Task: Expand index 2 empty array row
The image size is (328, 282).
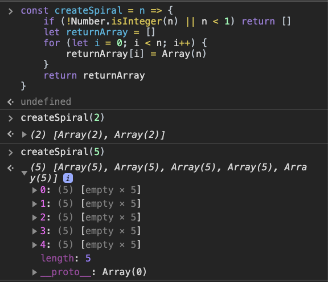Action: coord(35,218)
